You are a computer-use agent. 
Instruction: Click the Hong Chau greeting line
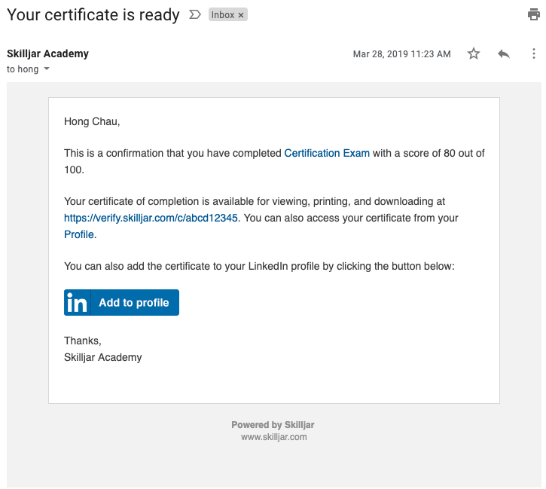pyautogui.click(x=92, y=121)
